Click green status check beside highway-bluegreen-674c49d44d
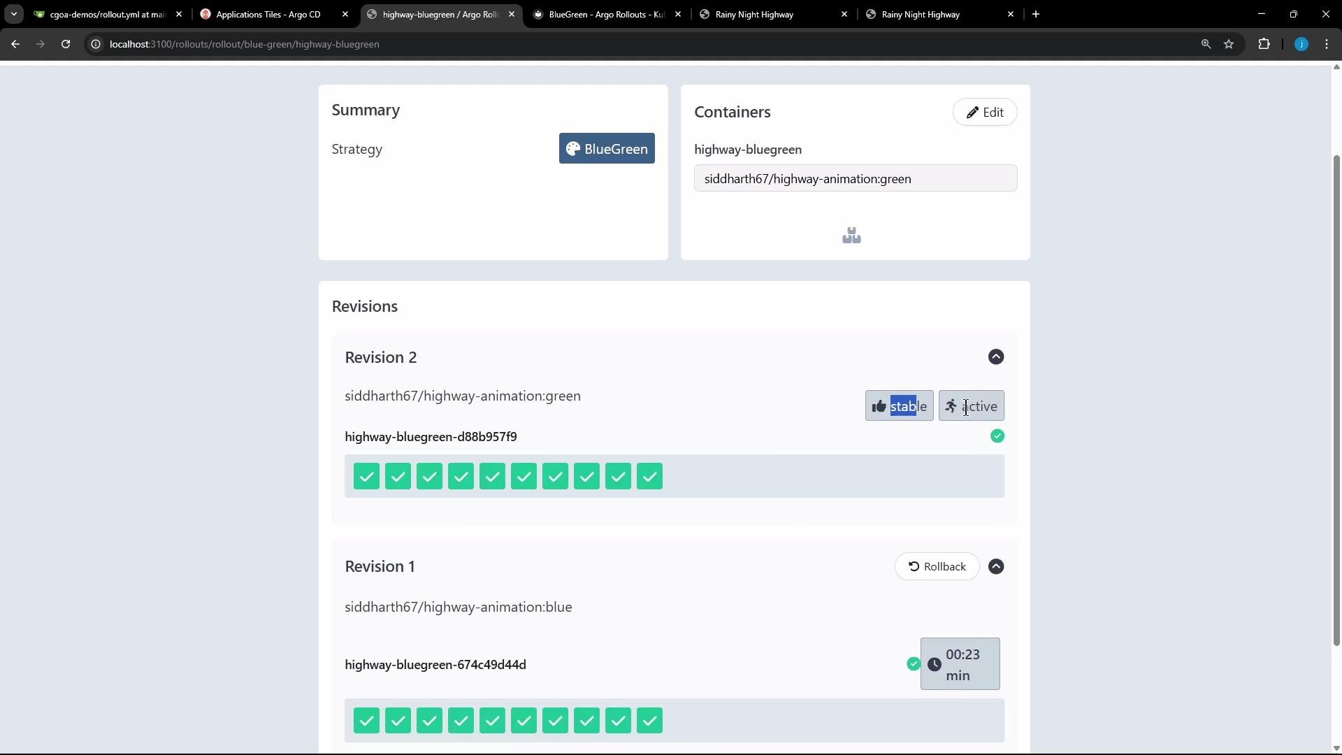Viewport: 1342px width, 755px height. 913,664
